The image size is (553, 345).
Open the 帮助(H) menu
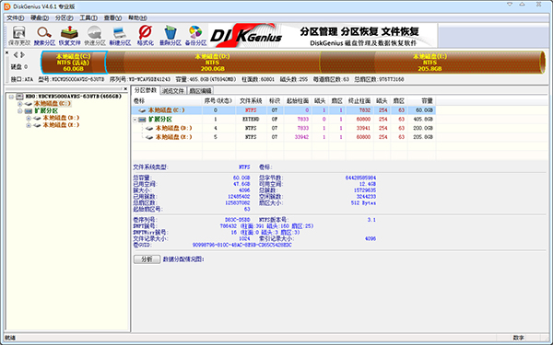coord(137,18)
